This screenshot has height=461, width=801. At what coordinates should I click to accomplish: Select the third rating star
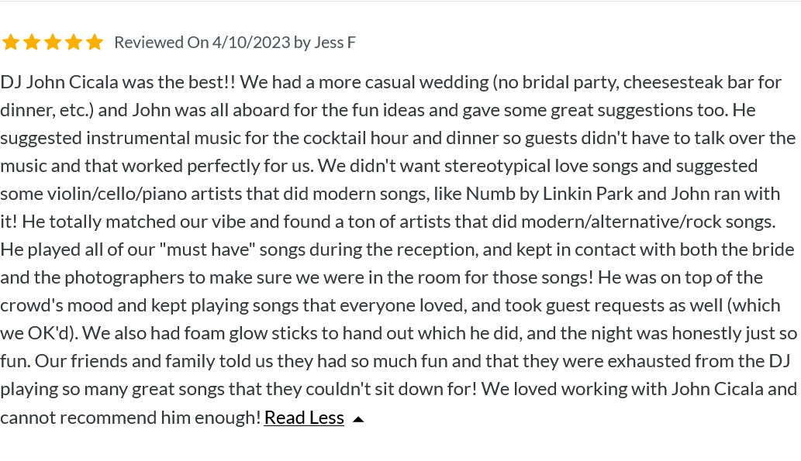pos(53,43)
